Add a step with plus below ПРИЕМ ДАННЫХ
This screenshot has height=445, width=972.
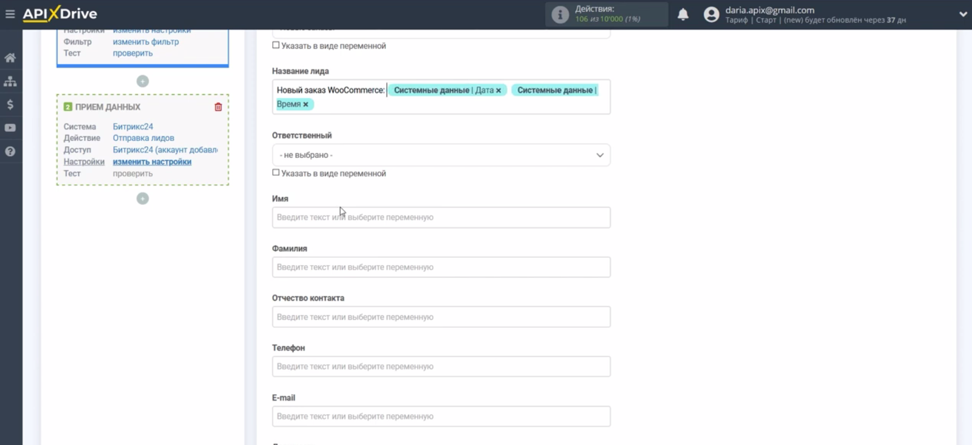pyautogui.click(x=143, y=199)
